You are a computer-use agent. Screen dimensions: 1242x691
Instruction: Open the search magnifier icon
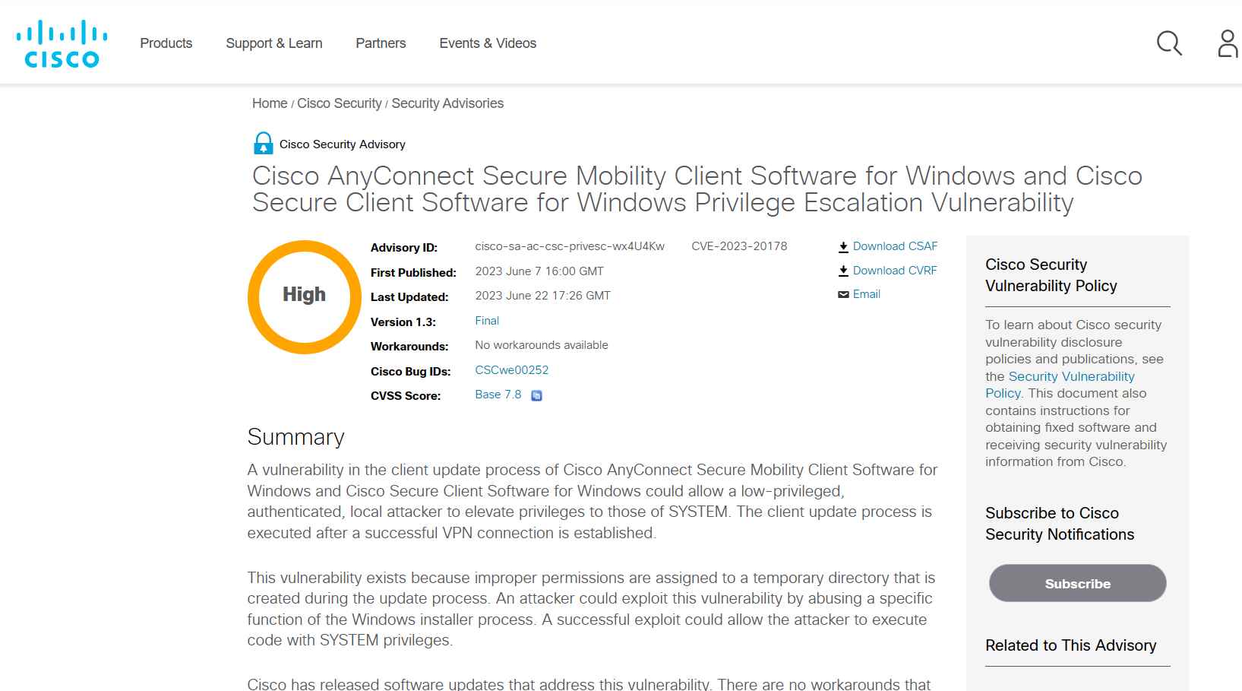click(x=1168, y=43)
